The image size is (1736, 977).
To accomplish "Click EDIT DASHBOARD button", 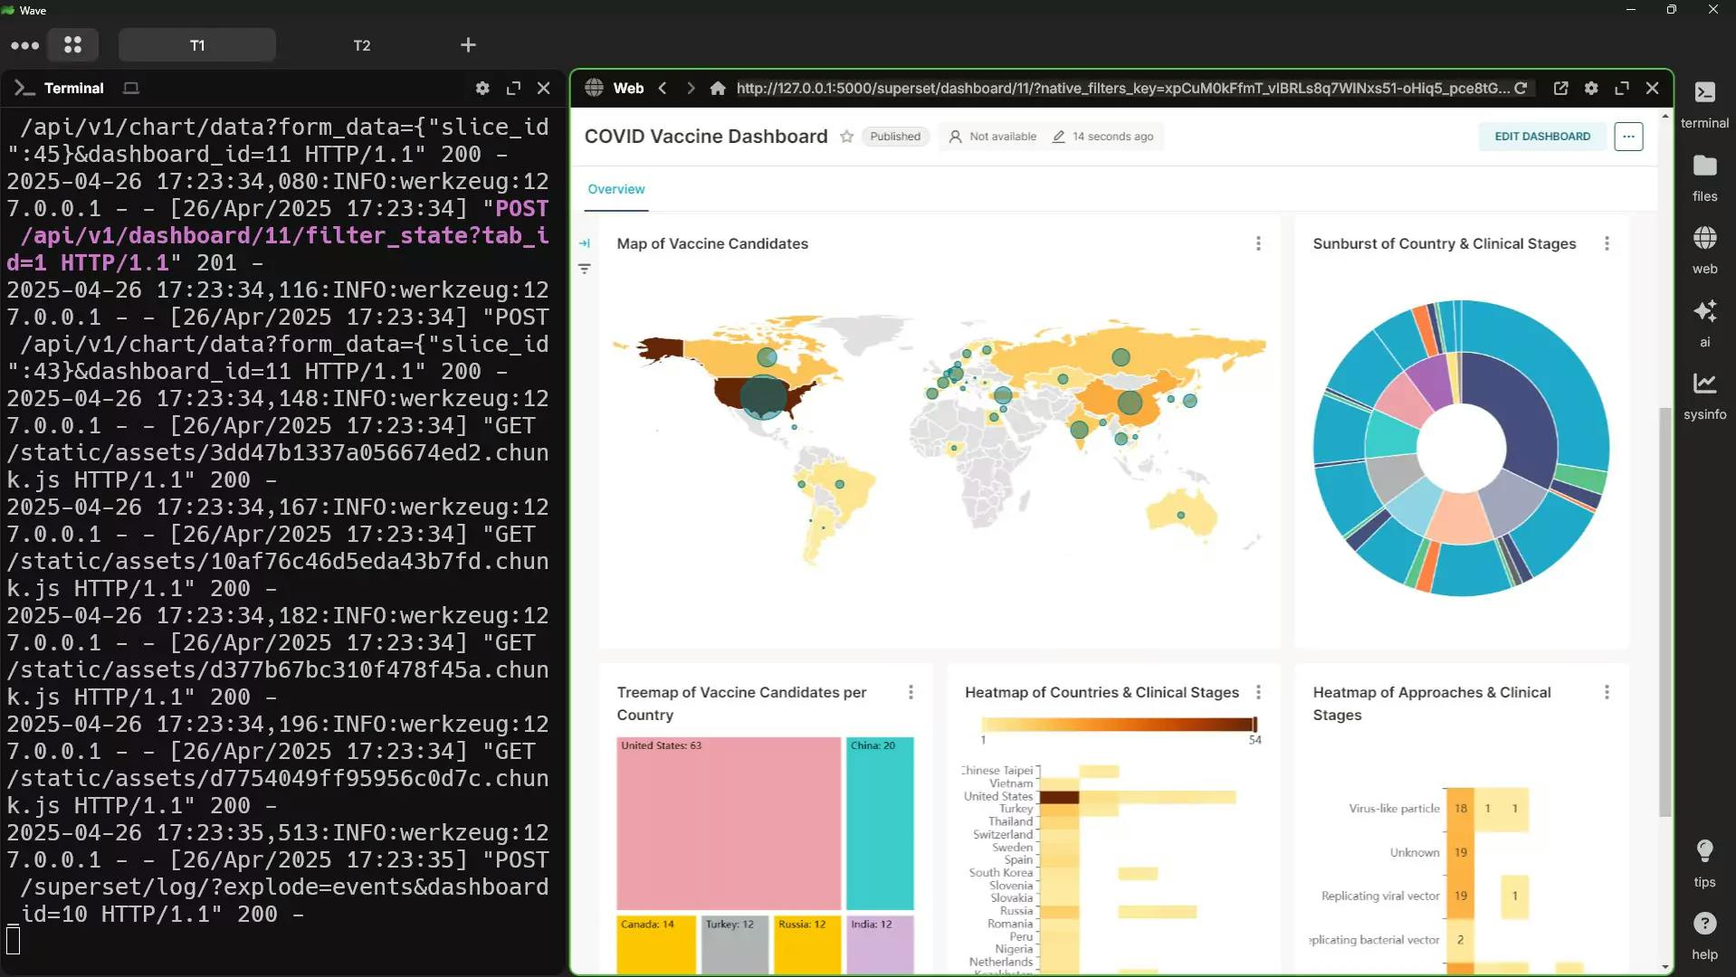I will 1542,137.
